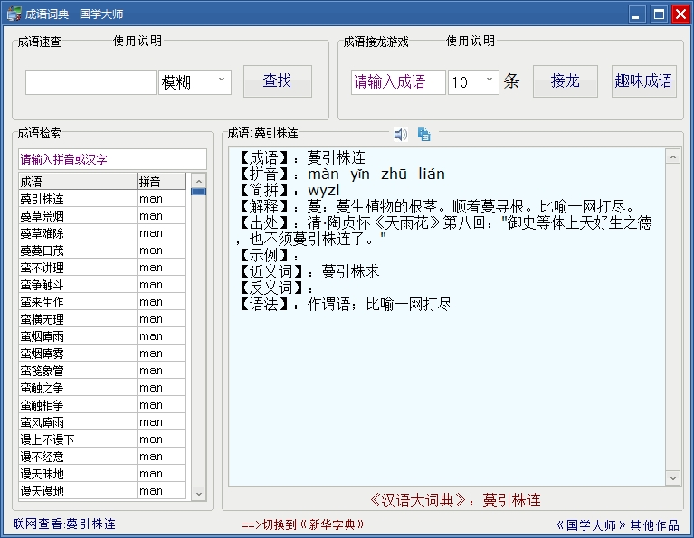This screenshot has width=694, height=538.
Task: Play pronunciation with the speaker icon
Action: coord(401,134)
